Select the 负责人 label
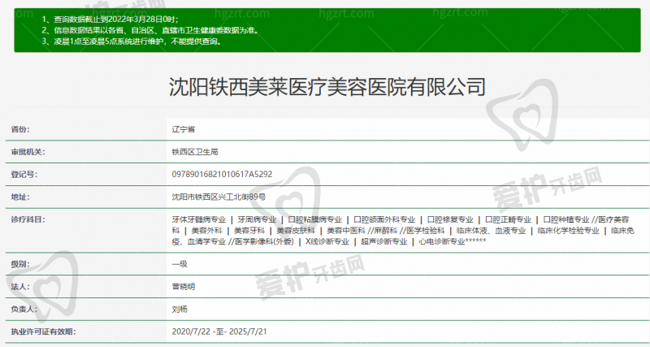The width and height of the screenshot is (650, 347). click(24, 310)
